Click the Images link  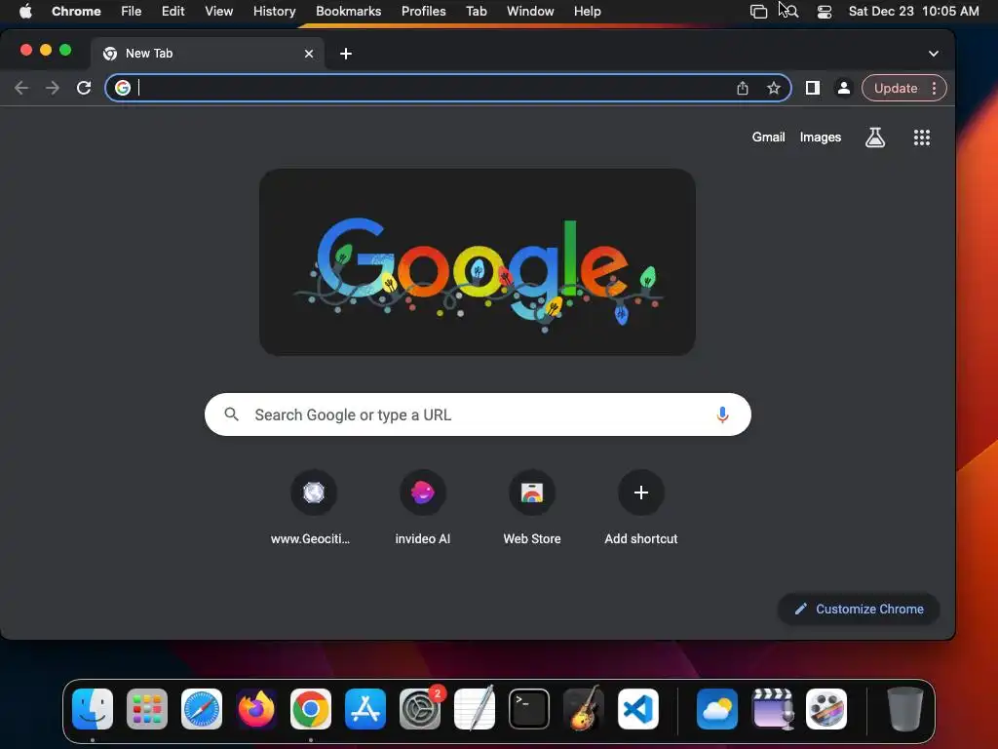821,137
